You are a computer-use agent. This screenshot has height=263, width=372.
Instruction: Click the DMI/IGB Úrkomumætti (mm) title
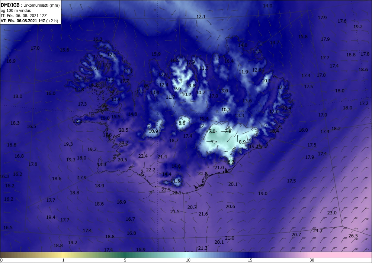(x=30, y=5)
